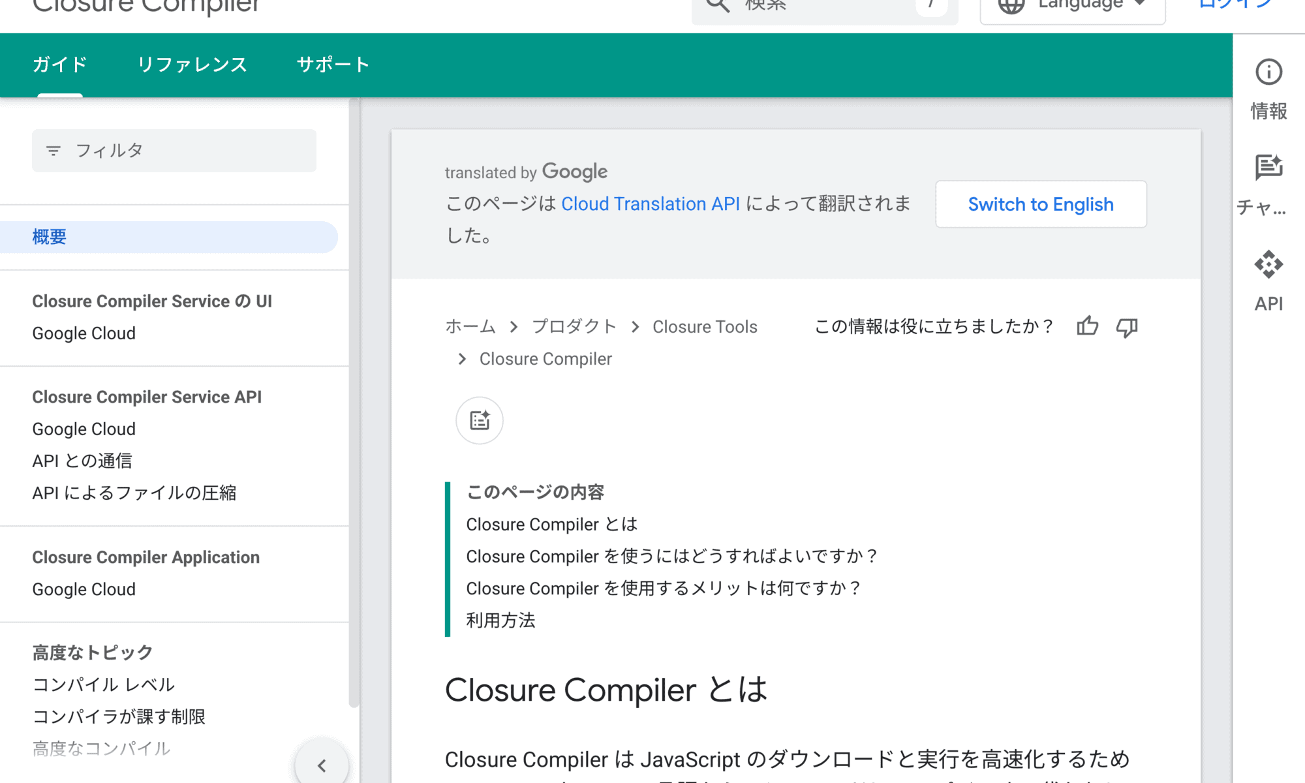Screen dimensions: 1305x783
Task: Go to Closure Compiler breadcrumb
Action: 545,359
